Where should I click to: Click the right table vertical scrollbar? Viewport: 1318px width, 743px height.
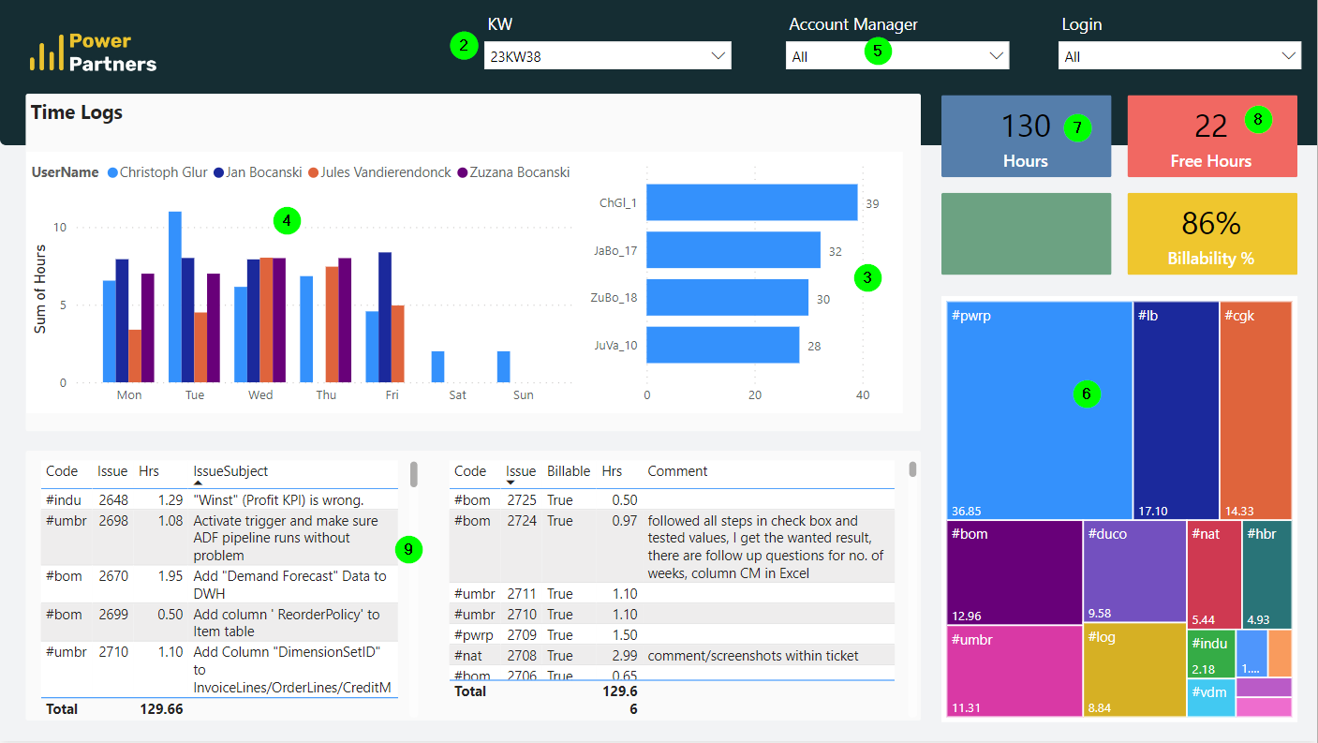912,469
